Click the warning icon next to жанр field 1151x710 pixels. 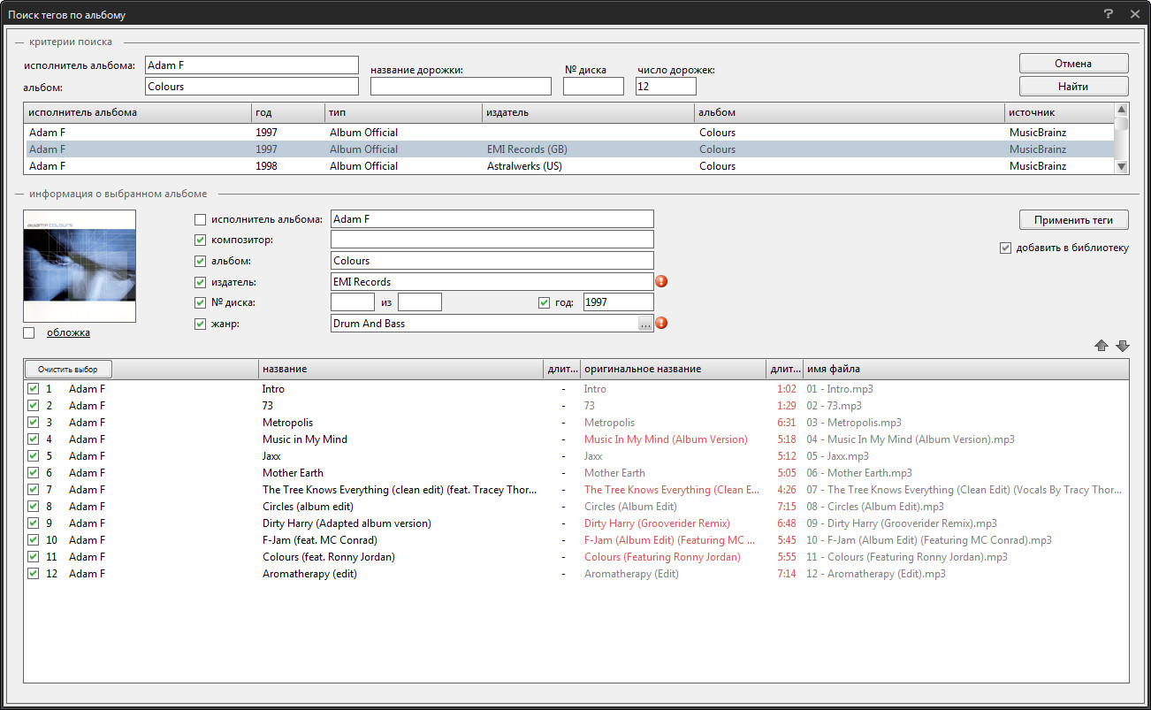coord(660,323)
